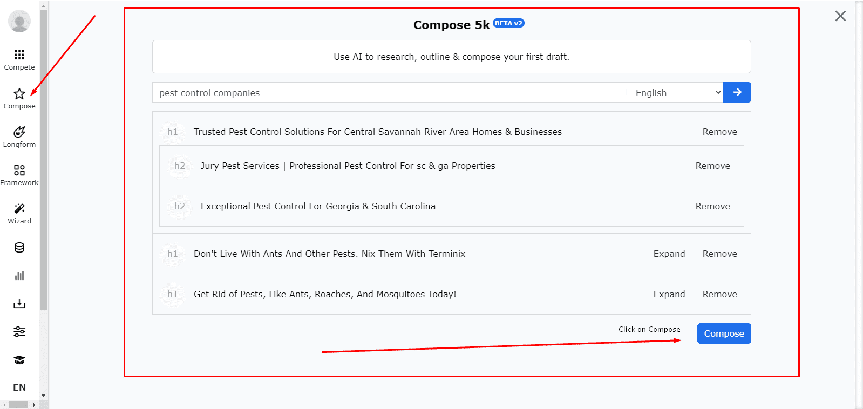Select the Compose star icon
This screenshot has height=409, width=863.
pyautogui.click(x=19, y=94)
